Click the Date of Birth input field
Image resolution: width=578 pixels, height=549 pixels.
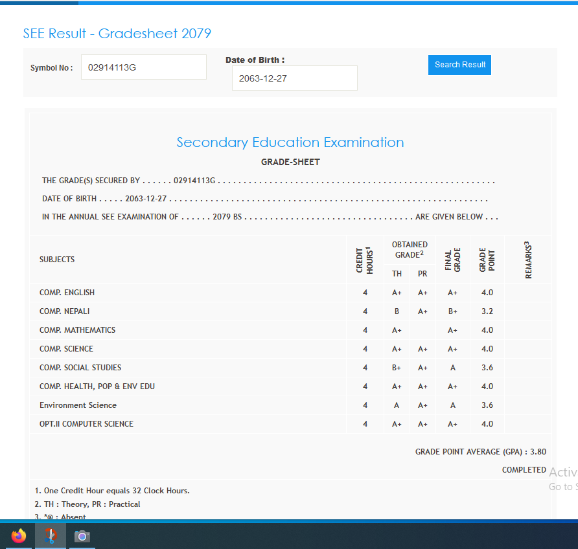coord(294,78)
